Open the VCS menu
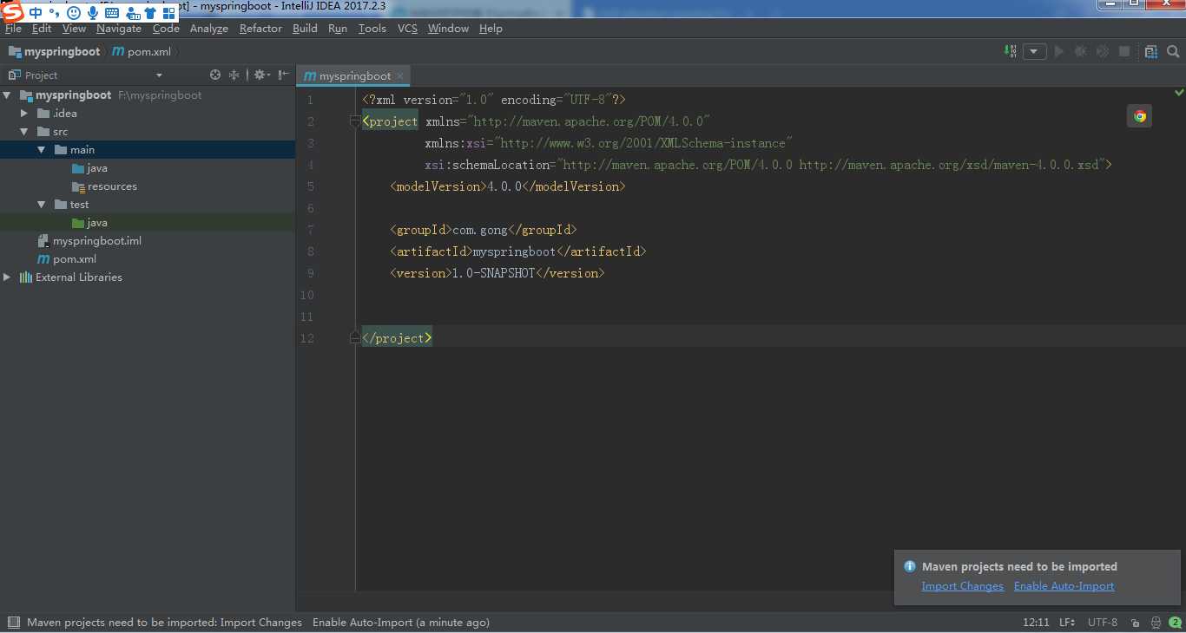The width and height of the screenshot is (1186, 633). [407, 29]
